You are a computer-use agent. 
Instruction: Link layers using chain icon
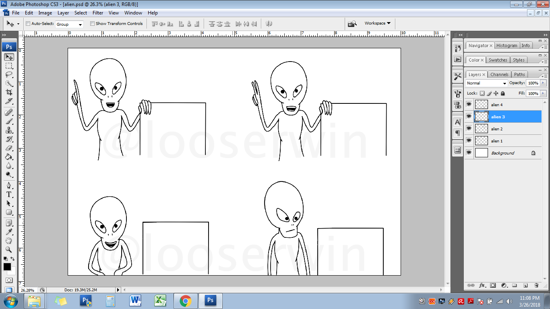point(471,285)
